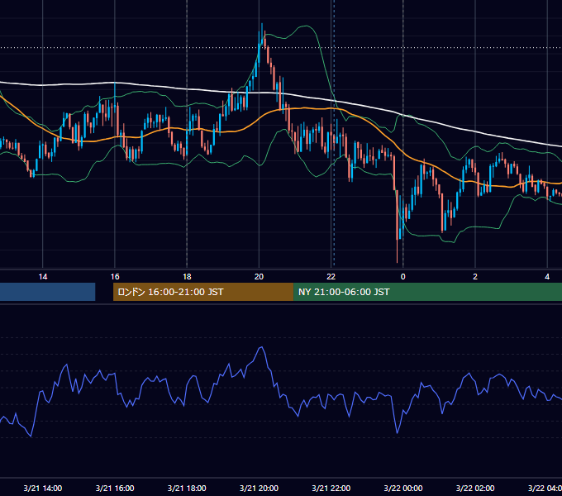The width and height of the screenshot is (562, 496).
Task: Click hour label 14 on price chart axis
Action: (43, 277)
